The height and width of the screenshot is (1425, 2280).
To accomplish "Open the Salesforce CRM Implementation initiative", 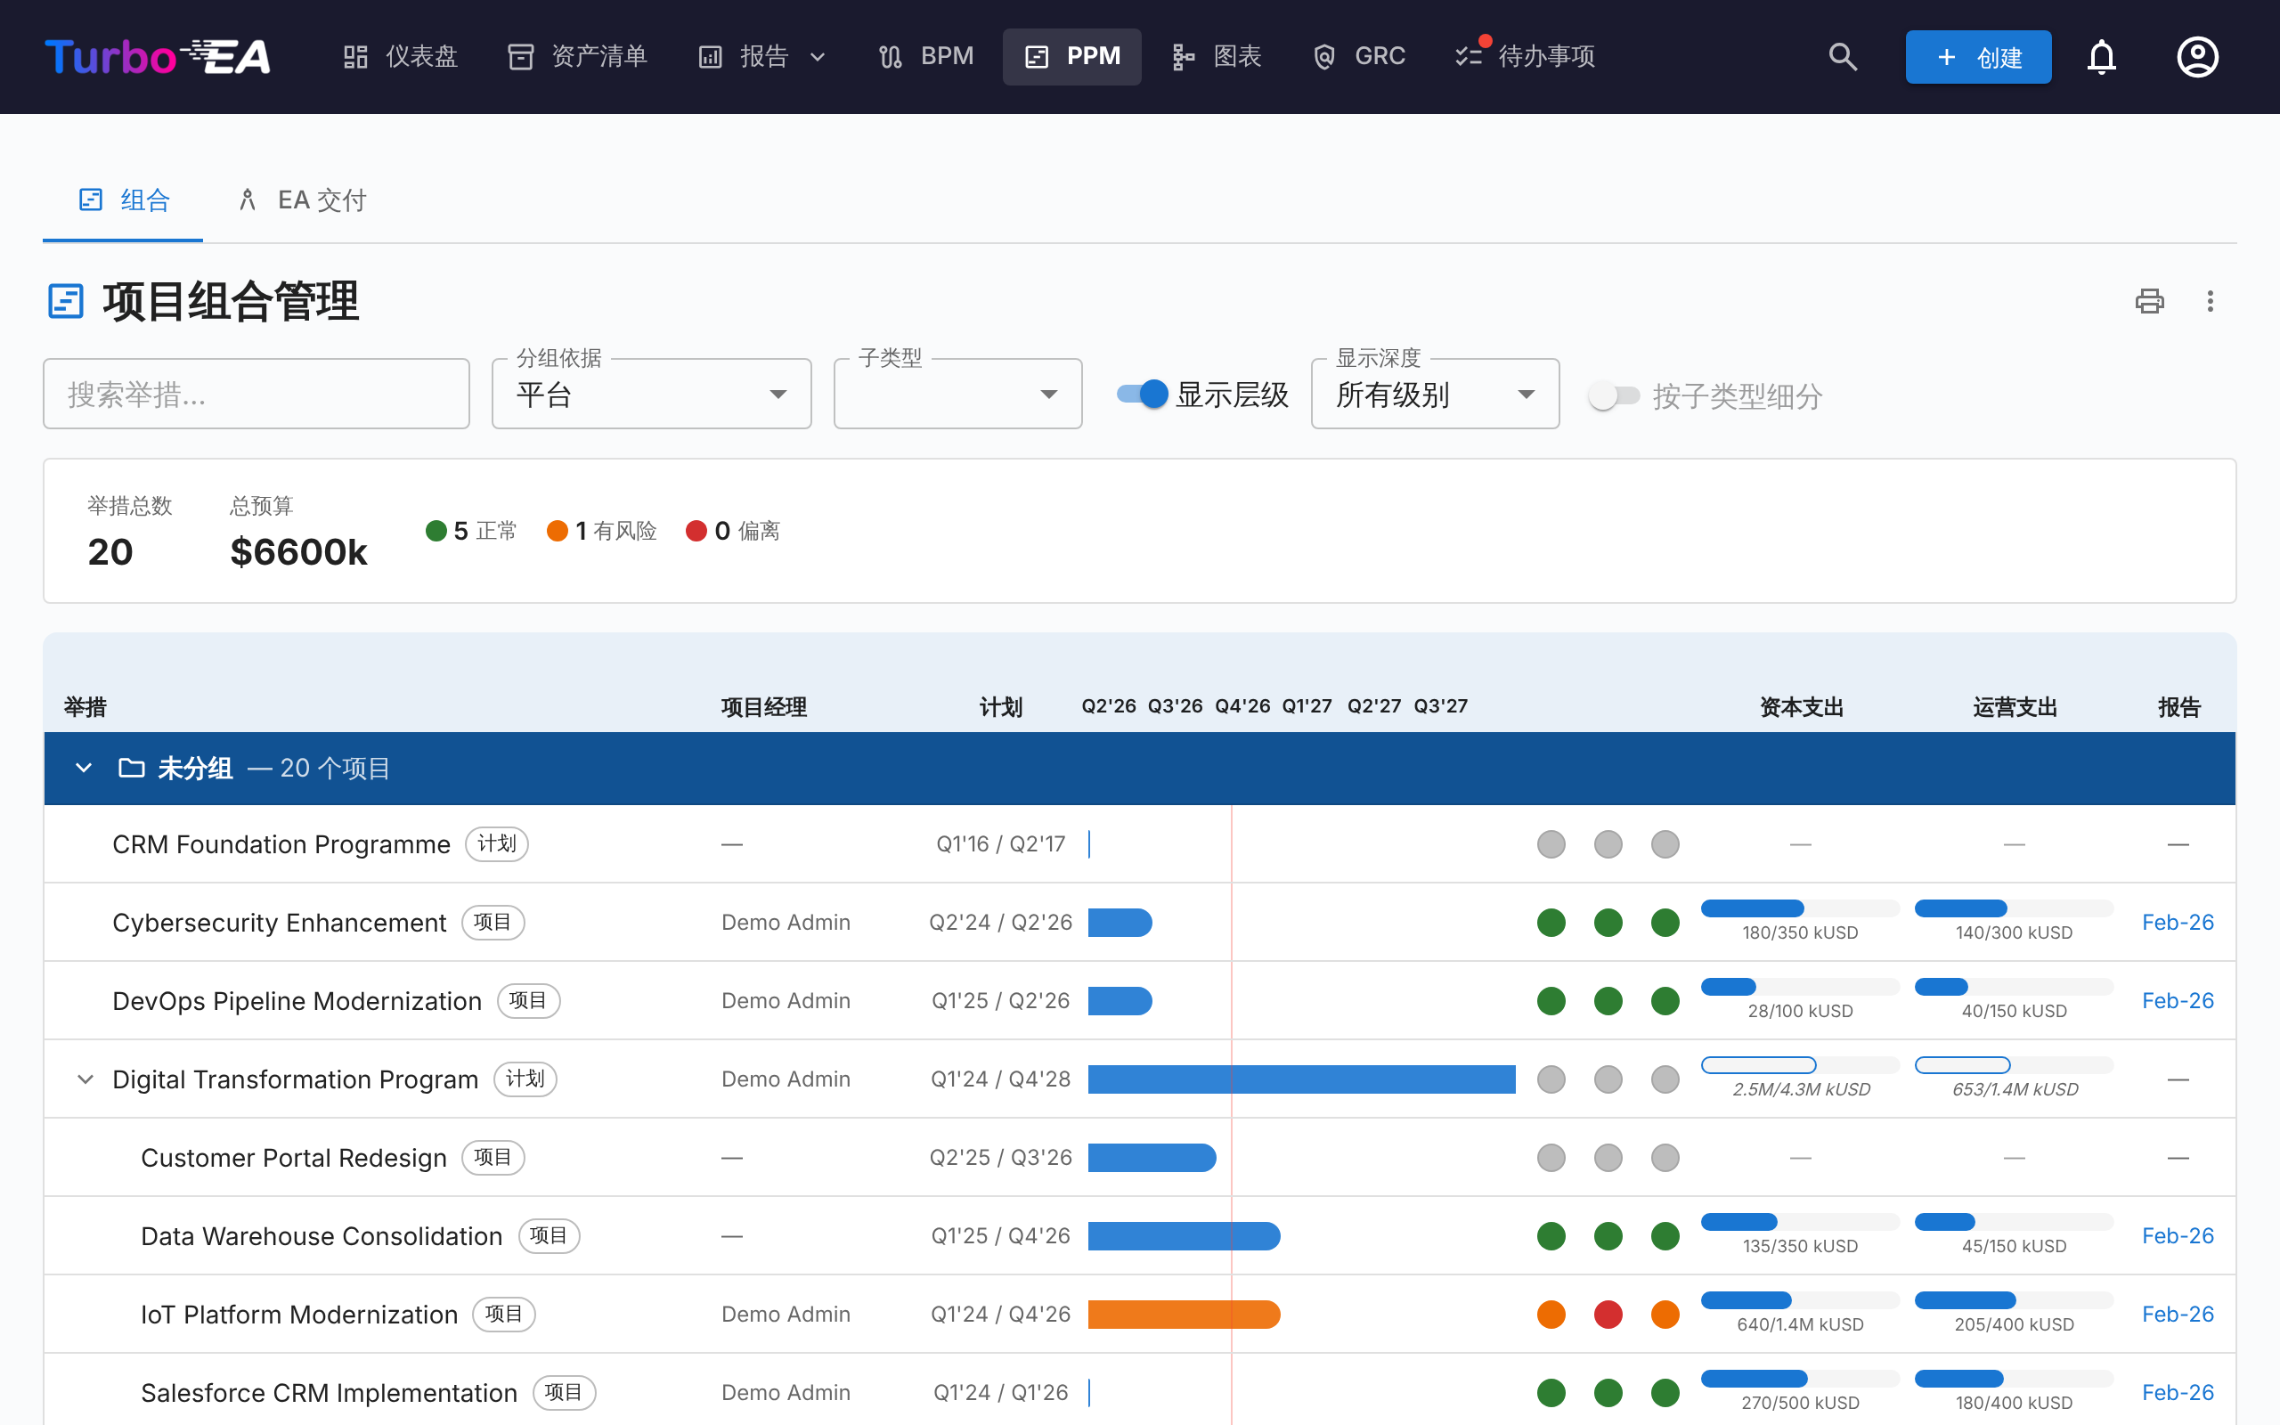I will [x=329, y=1393].
